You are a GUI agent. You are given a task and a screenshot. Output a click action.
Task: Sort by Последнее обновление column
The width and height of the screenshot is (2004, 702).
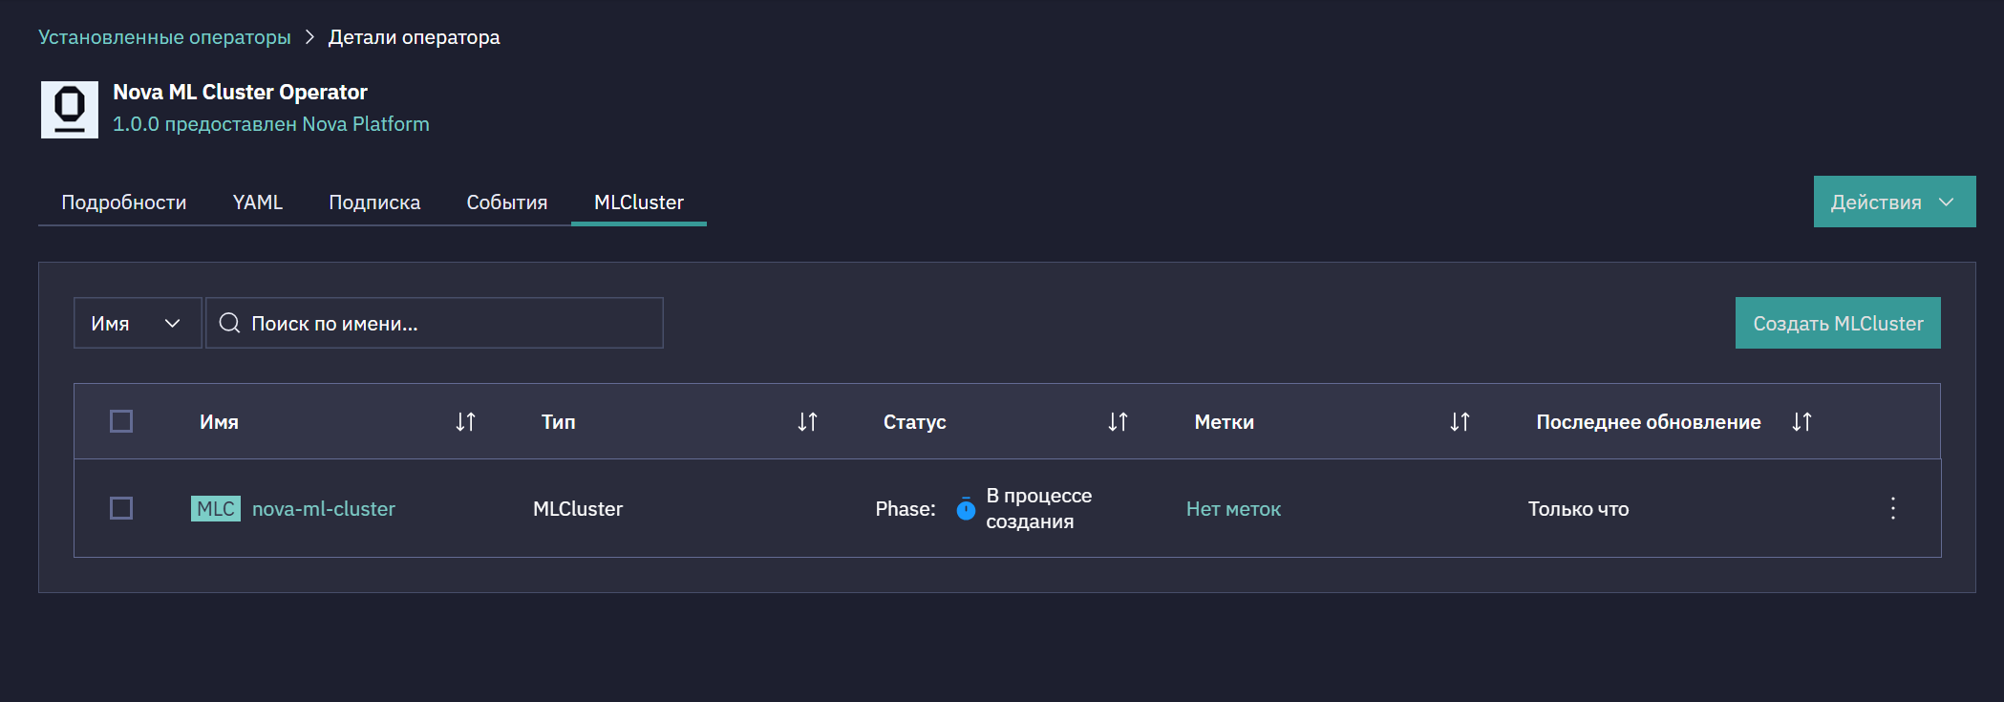click(x=1801, y=421)
